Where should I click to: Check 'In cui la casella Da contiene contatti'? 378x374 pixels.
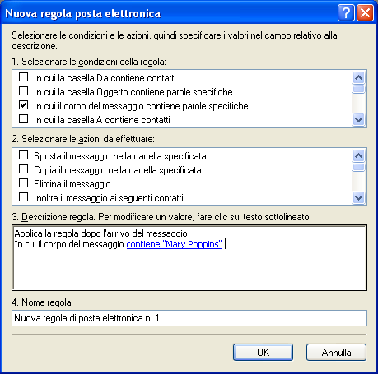click(x=23, y=77)
